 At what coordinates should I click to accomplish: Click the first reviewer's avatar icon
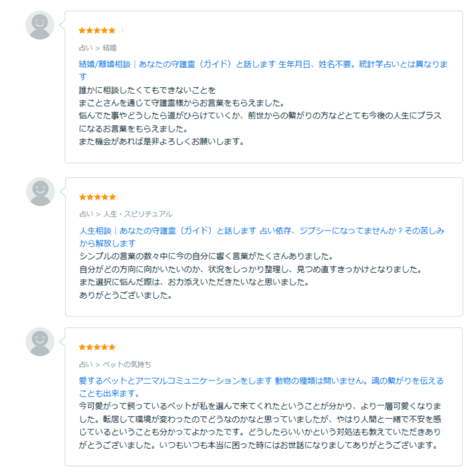(x=40, y=25)
